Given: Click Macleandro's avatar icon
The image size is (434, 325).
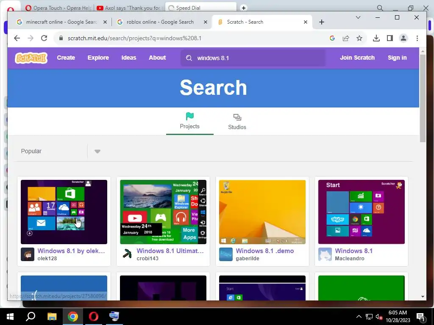Looking at the screenshot, I should 325,254.
